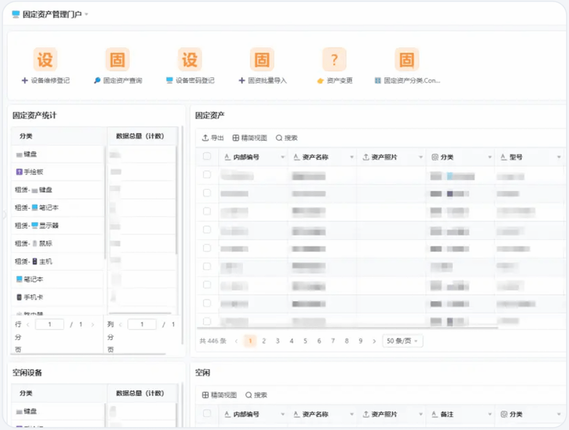Check the first row checkbox in 固定资产
Viewport: 569px width, 430px height.
(207, 175)
